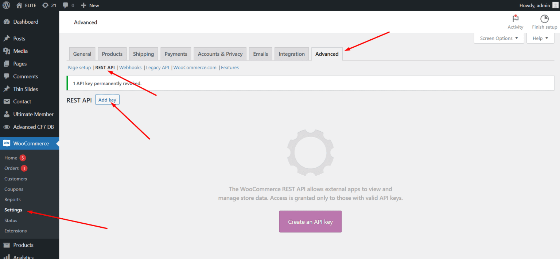Image resolution: width=560 pixels, height=259 pixels.
Task: Click the Comments speech bubble sidebar icon
Action: click(x=7, y=76)
